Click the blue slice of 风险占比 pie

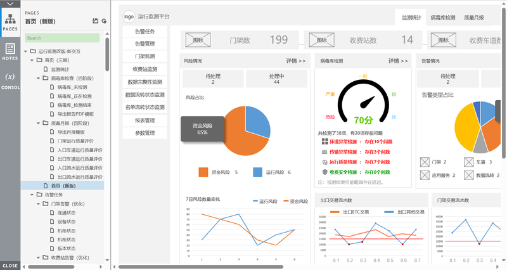[x=257, y=120]
